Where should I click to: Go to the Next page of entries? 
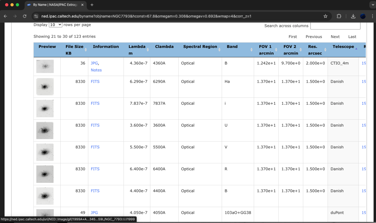(x=335, y=37)
